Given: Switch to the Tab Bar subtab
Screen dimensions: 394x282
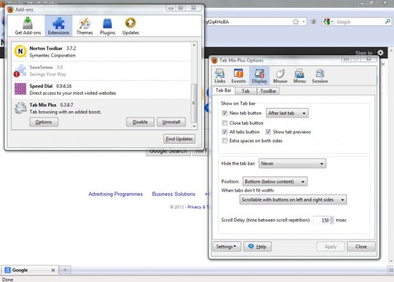Looking at the screenshot, I should click(224, 90).
